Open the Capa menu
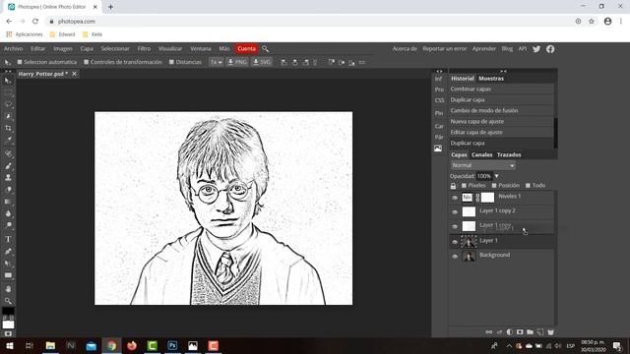 pyautogui.click(x=87, y=48)
